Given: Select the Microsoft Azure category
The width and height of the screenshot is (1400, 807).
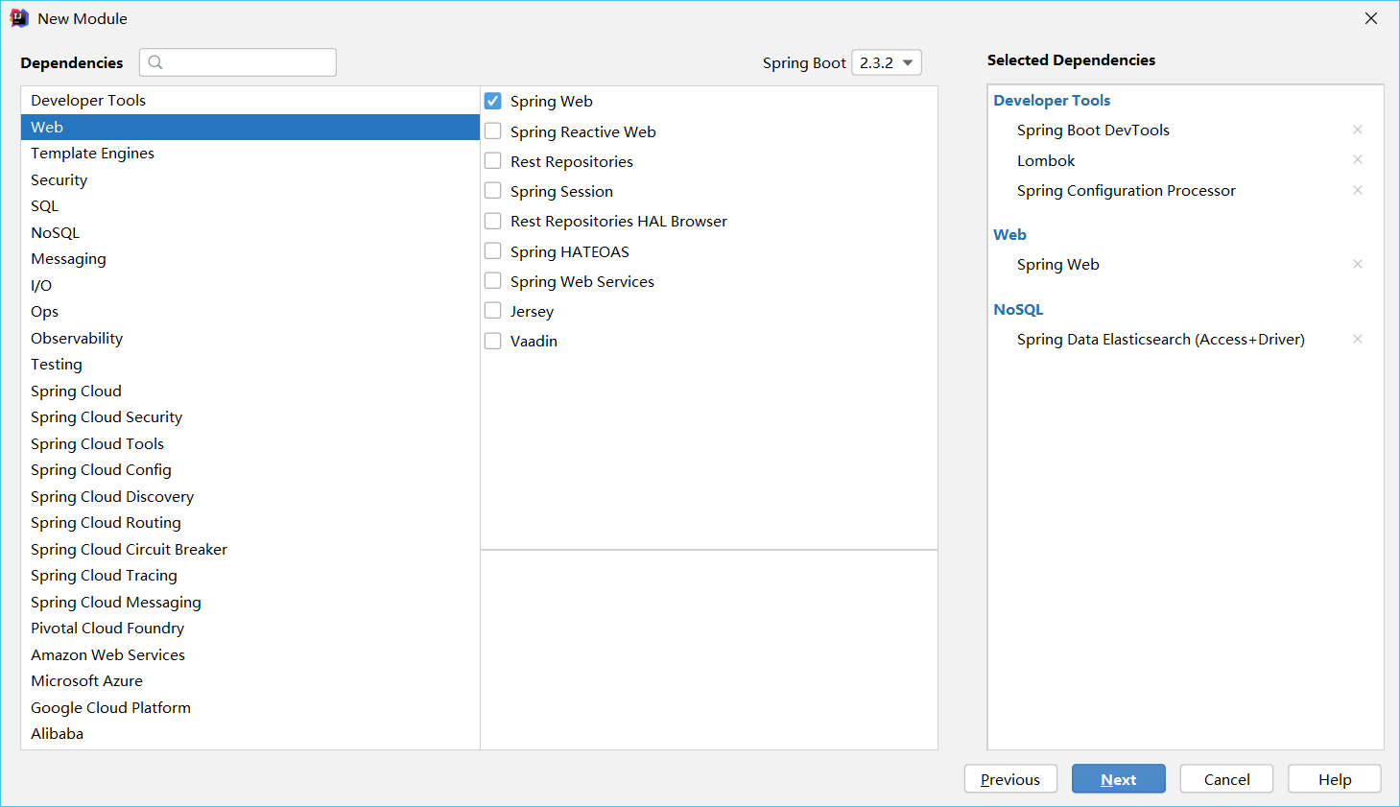Looking at the screenshot, I should (250, 680).
